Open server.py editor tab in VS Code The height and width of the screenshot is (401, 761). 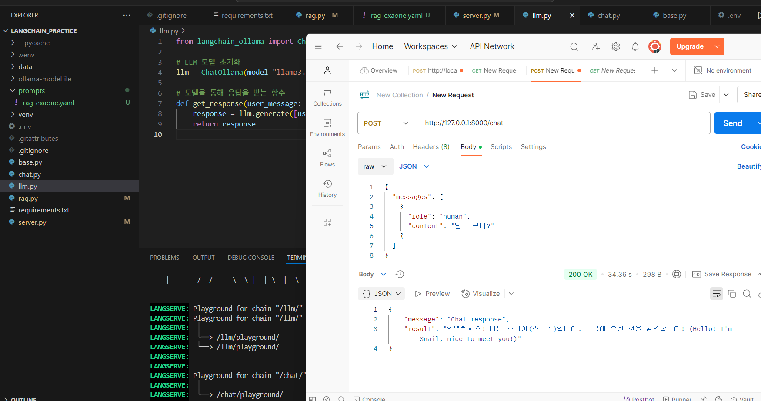click(x=480, y=15)
